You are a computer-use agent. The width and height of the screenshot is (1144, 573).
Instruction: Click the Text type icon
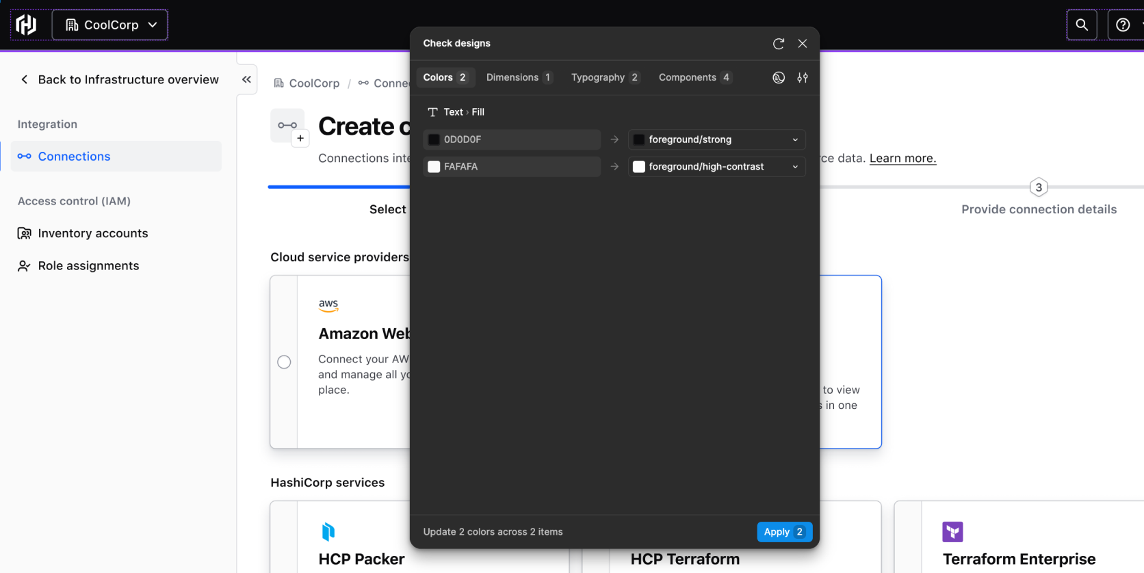[432, 112]
